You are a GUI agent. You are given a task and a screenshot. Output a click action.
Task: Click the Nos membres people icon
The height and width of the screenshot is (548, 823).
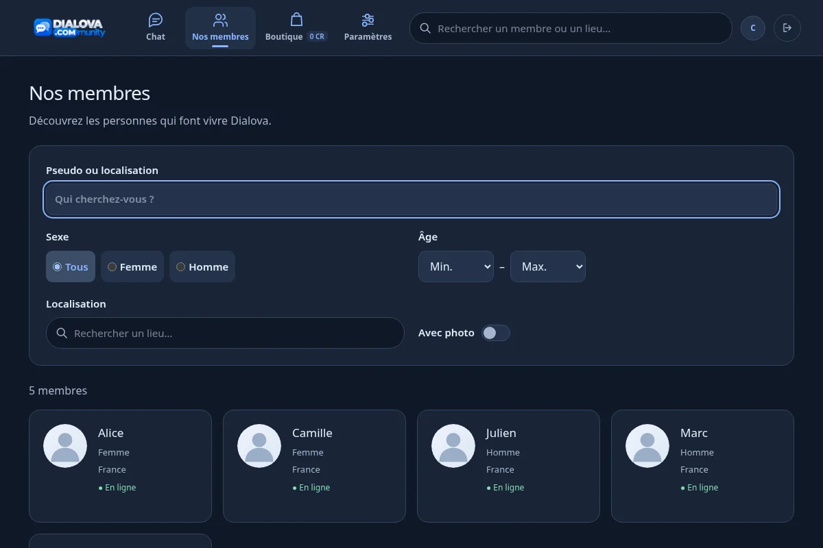[220, 20]
